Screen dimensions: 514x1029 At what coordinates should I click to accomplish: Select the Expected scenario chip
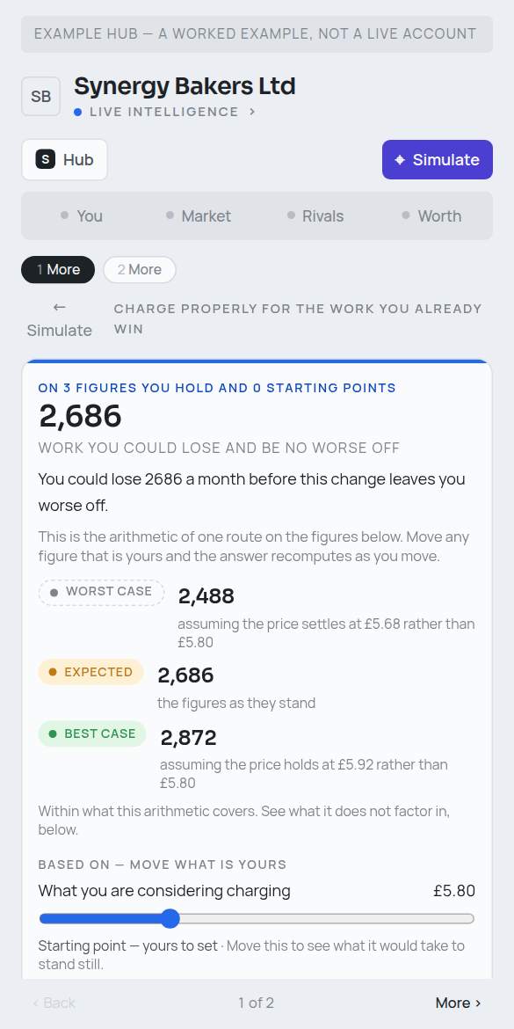[91, 672]
